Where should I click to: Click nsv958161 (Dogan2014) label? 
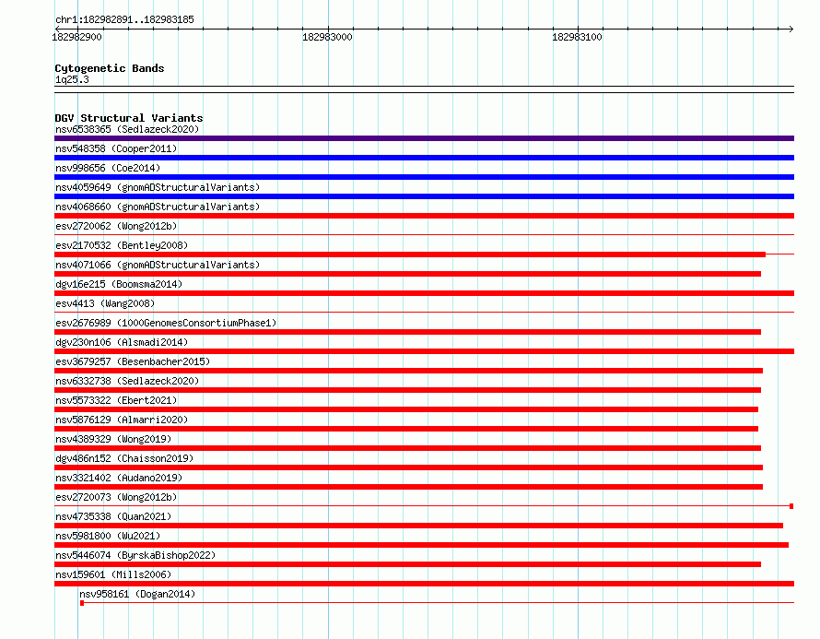pyautogui.click(x=137, y=594)
